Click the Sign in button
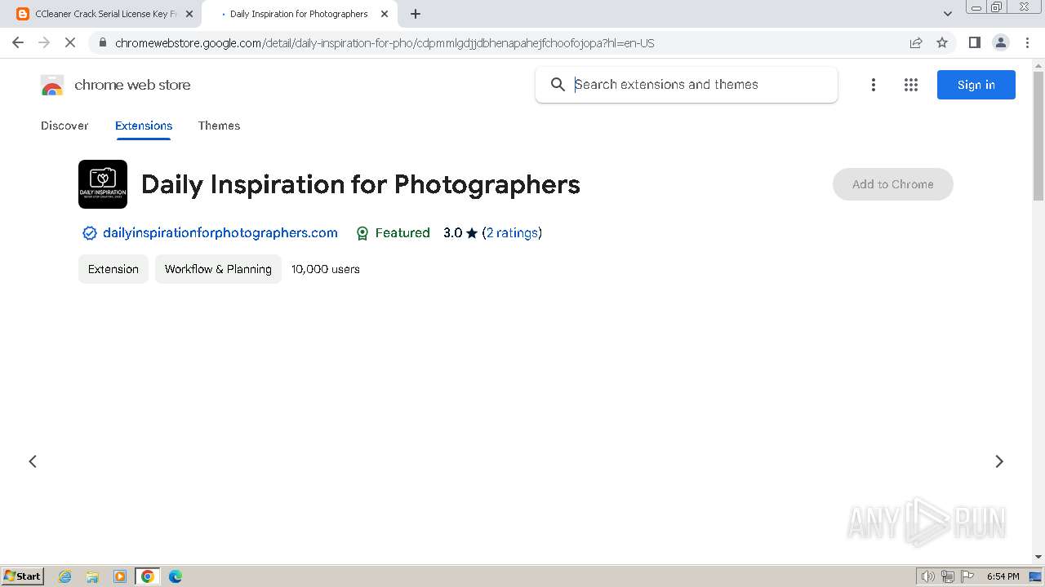Screen dimensions: 1045x587 (x=976, y=85)
